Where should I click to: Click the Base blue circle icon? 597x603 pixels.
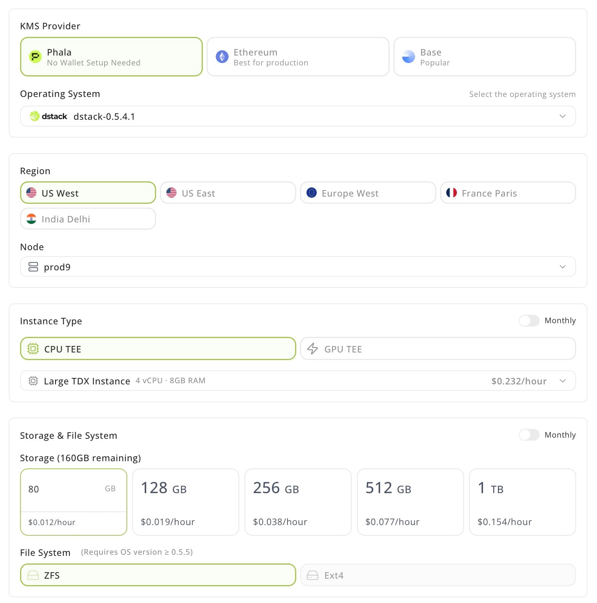408,57
